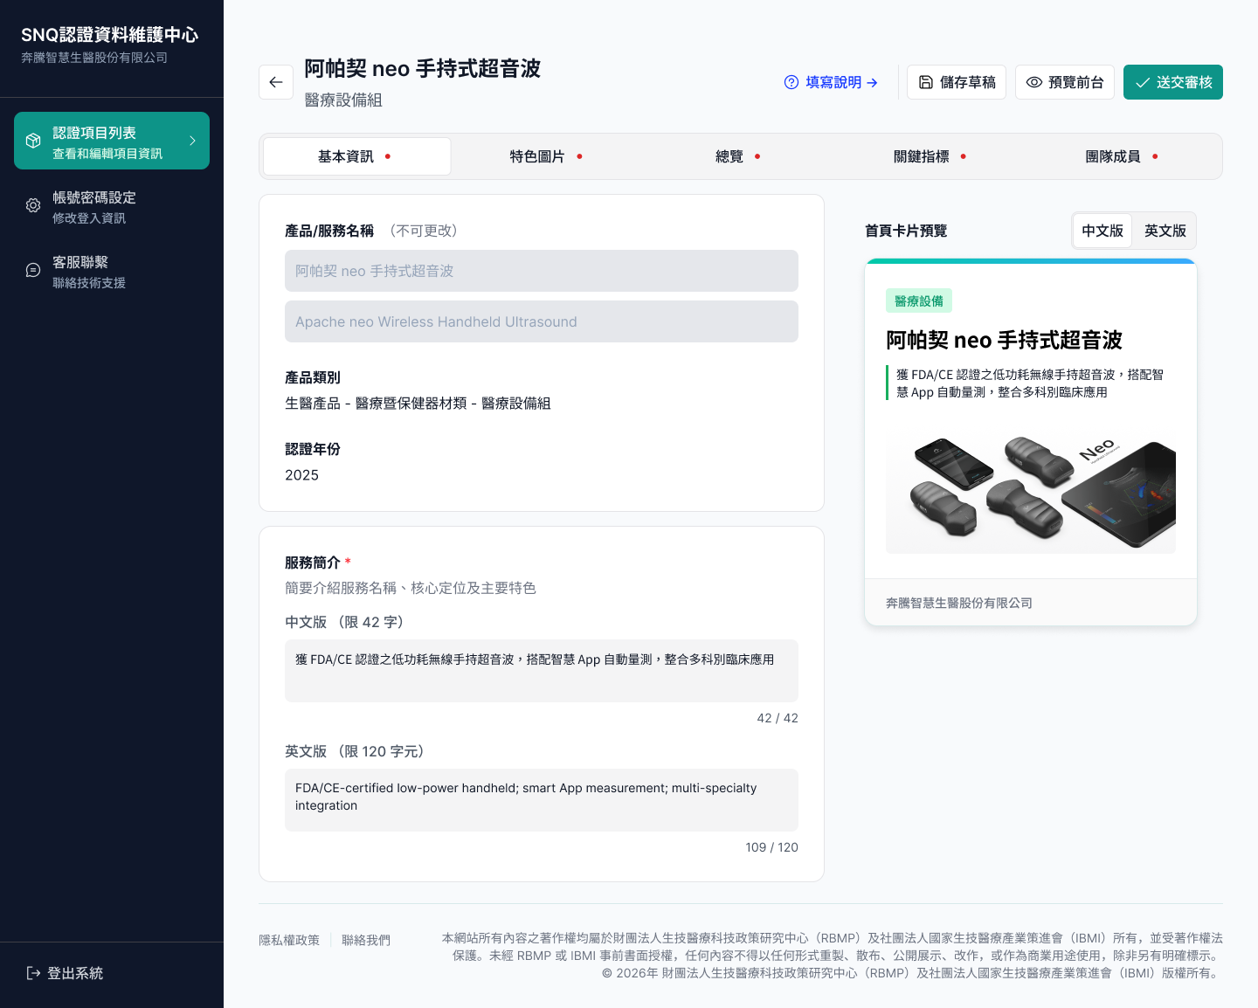Click the checkmark icon in 送交審核
This screenshot has height=1008, width=1258.
coord(1143,82)
